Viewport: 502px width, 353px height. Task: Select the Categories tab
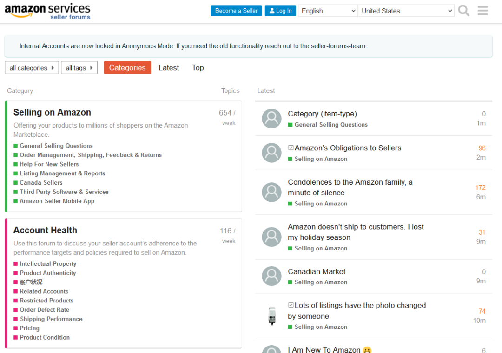tap(127, 68)
